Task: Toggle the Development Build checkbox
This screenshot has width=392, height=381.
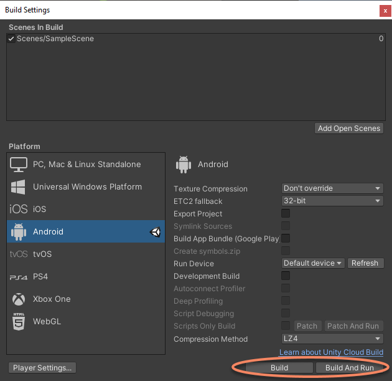Action: [286, 276]
